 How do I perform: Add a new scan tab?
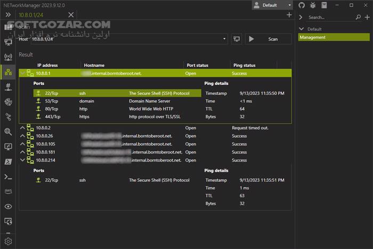tap(289, 15)
